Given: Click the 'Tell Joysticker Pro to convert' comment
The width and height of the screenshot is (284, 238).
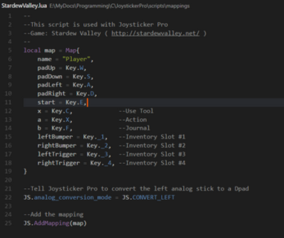Looking at the screenshot, I should (136, 189).
